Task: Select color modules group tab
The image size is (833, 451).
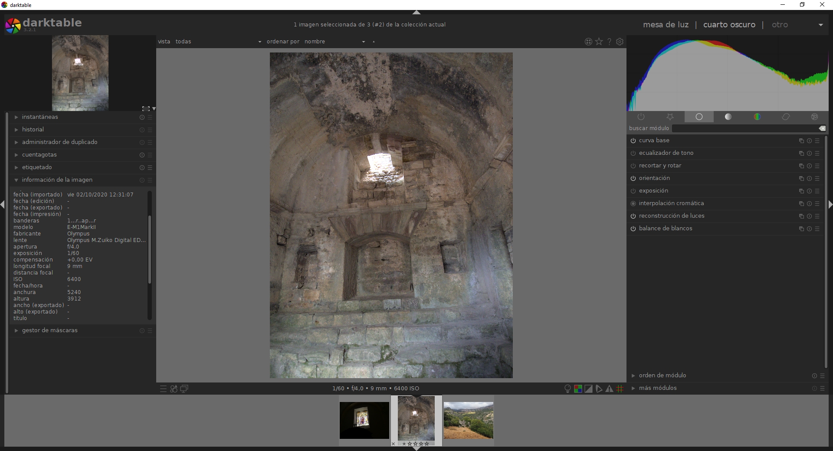Action: [757, 117]
